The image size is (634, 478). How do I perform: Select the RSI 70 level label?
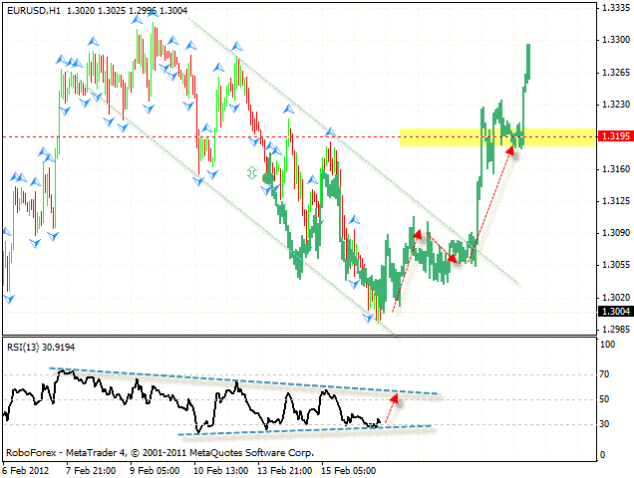(605, 374)
